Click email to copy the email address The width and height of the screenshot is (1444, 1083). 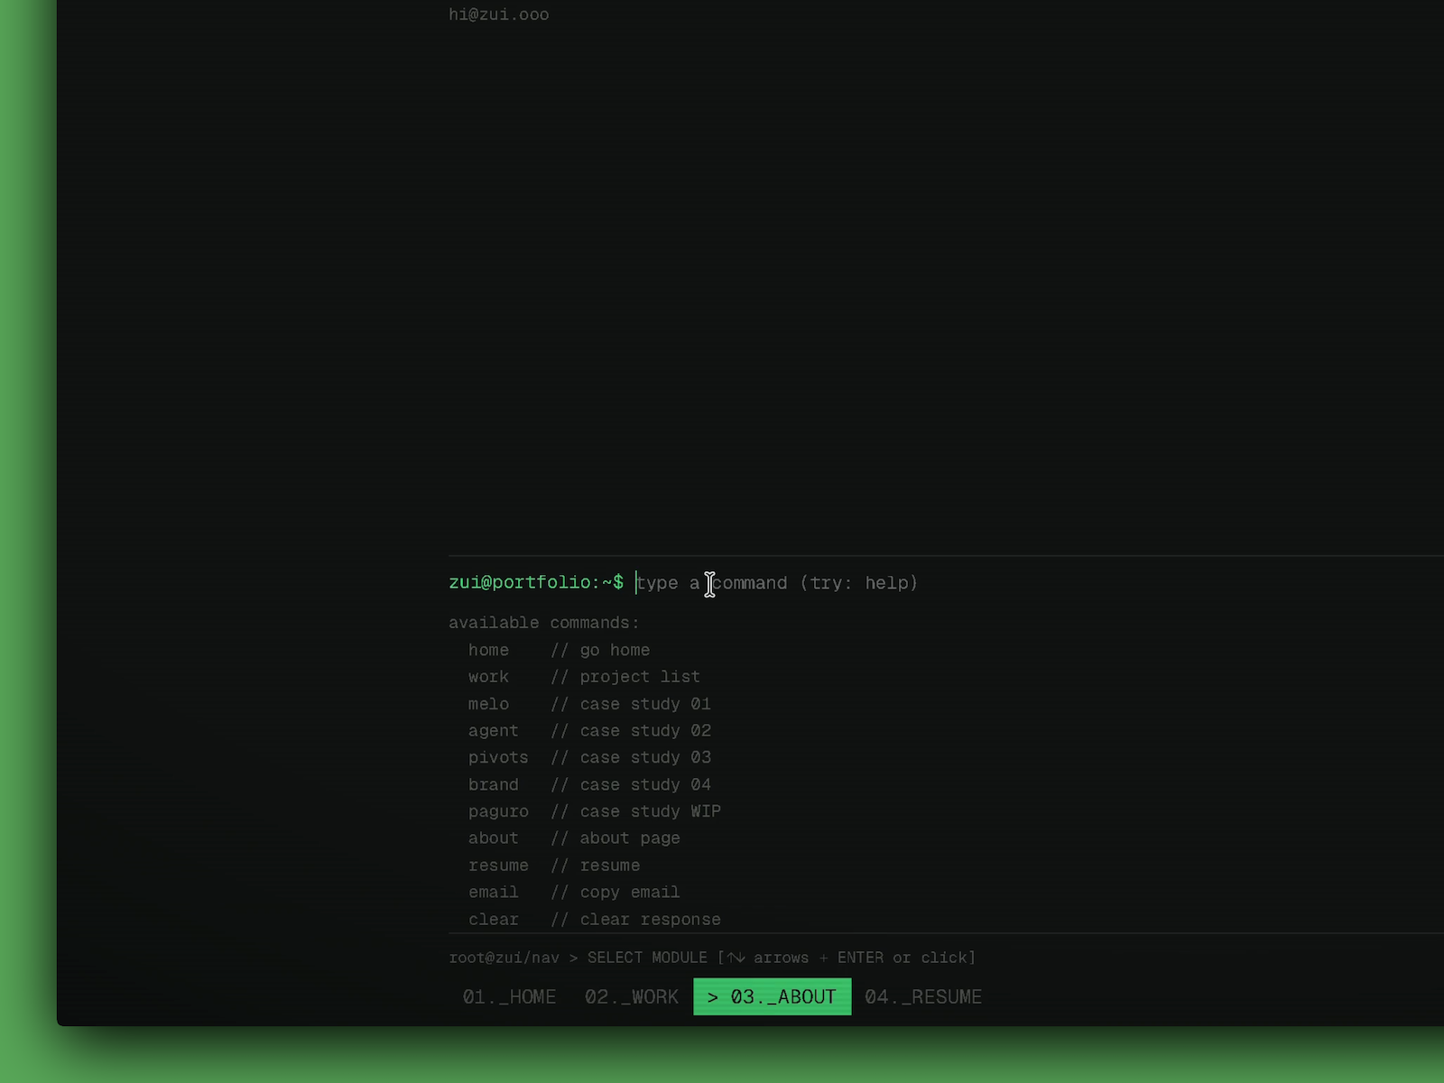click(x=493, y=892)
